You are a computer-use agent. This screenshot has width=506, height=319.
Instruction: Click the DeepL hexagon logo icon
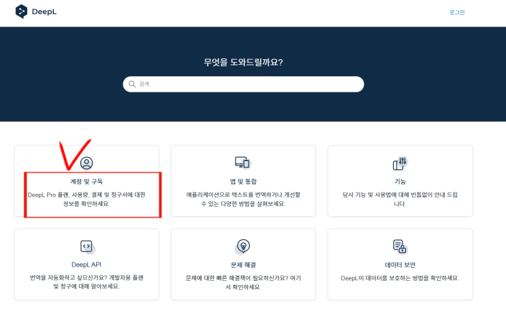click(21, 12)
